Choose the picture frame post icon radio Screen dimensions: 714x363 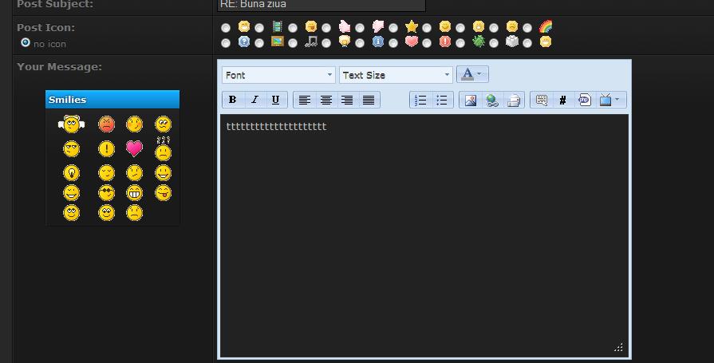pos(259,43)
